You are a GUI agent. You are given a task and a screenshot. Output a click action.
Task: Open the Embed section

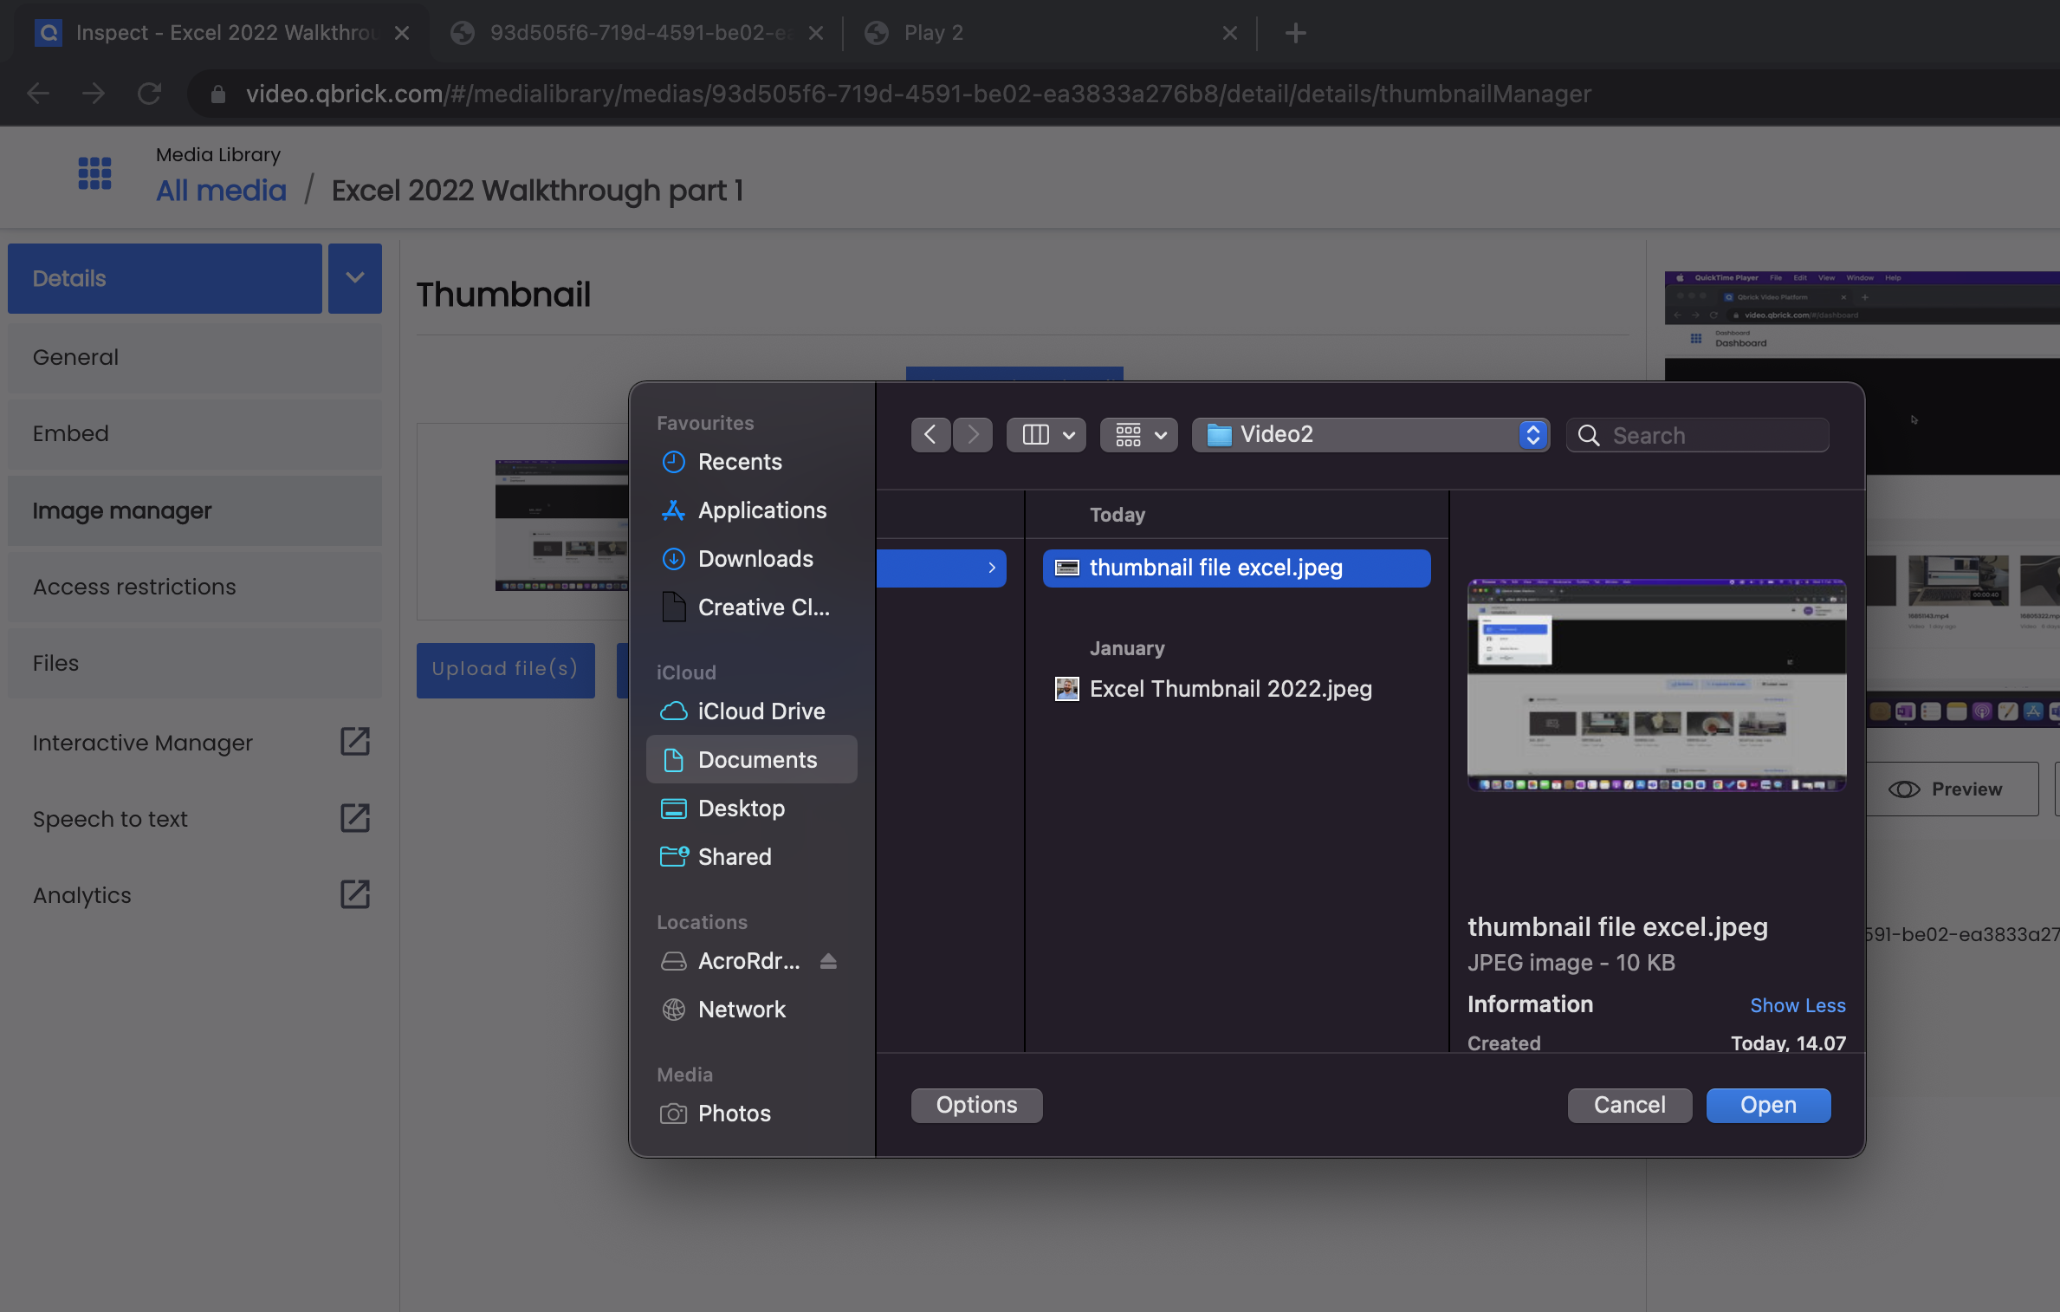[195, 433]
